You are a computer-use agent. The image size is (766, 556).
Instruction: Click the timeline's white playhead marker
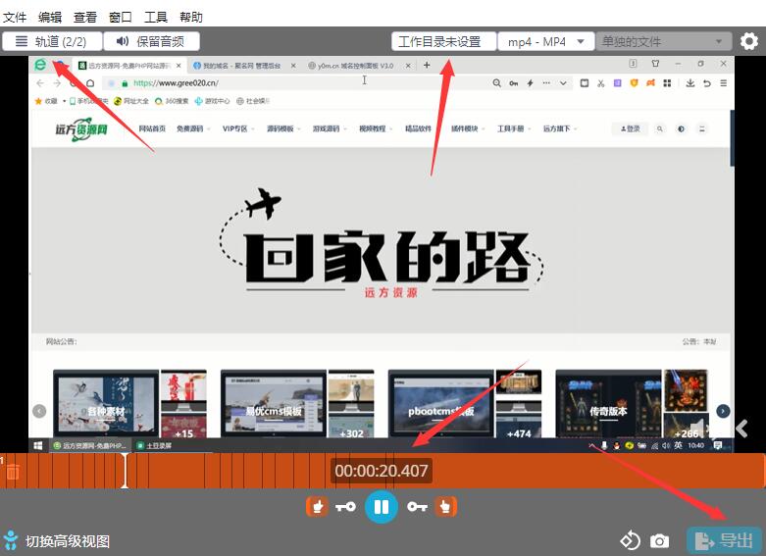[125, 471]
